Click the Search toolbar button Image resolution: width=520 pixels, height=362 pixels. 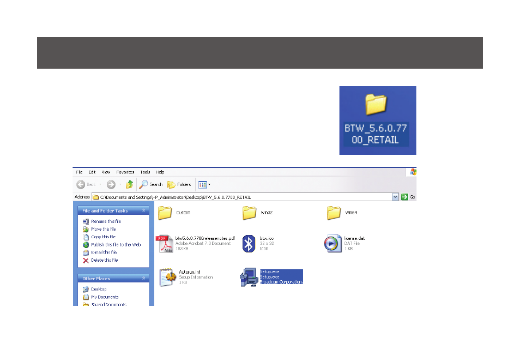[151, 184]
